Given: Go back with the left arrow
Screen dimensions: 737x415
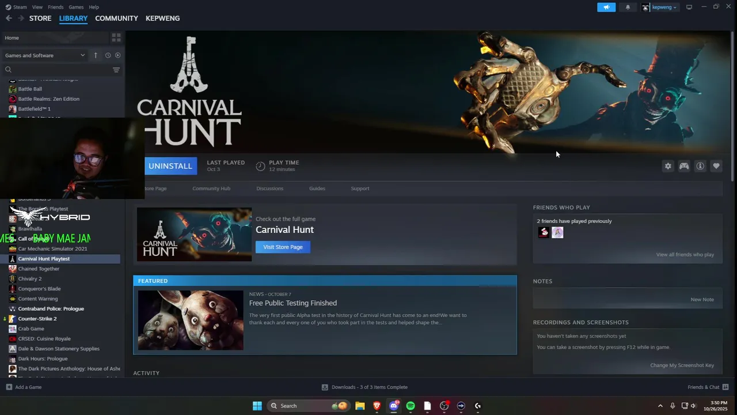Looking at the screenshot, I should 9,18.
